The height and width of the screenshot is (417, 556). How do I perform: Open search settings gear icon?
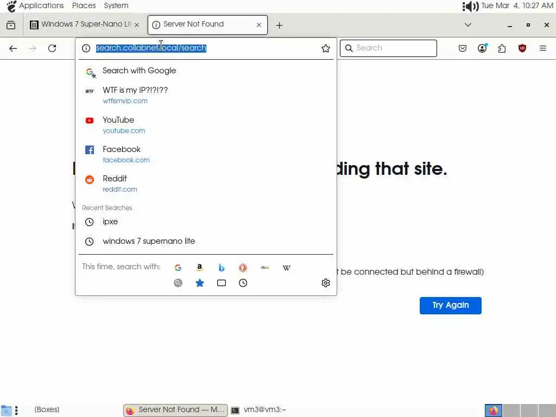tap(326, 283)
